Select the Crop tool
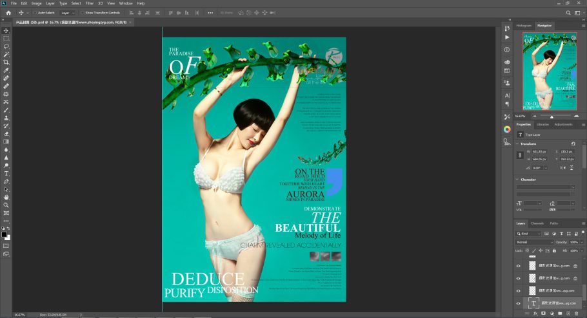 click(x=6, y=62)
